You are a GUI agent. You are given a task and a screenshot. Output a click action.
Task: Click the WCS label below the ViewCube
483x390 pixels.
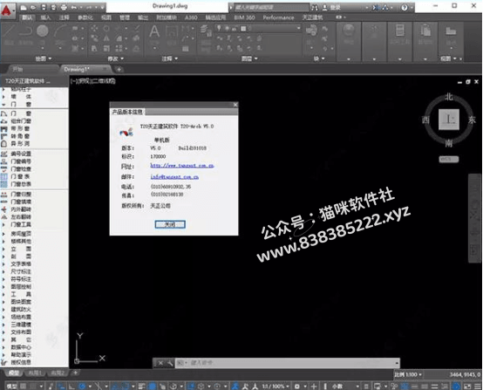[x=449, y=160]
